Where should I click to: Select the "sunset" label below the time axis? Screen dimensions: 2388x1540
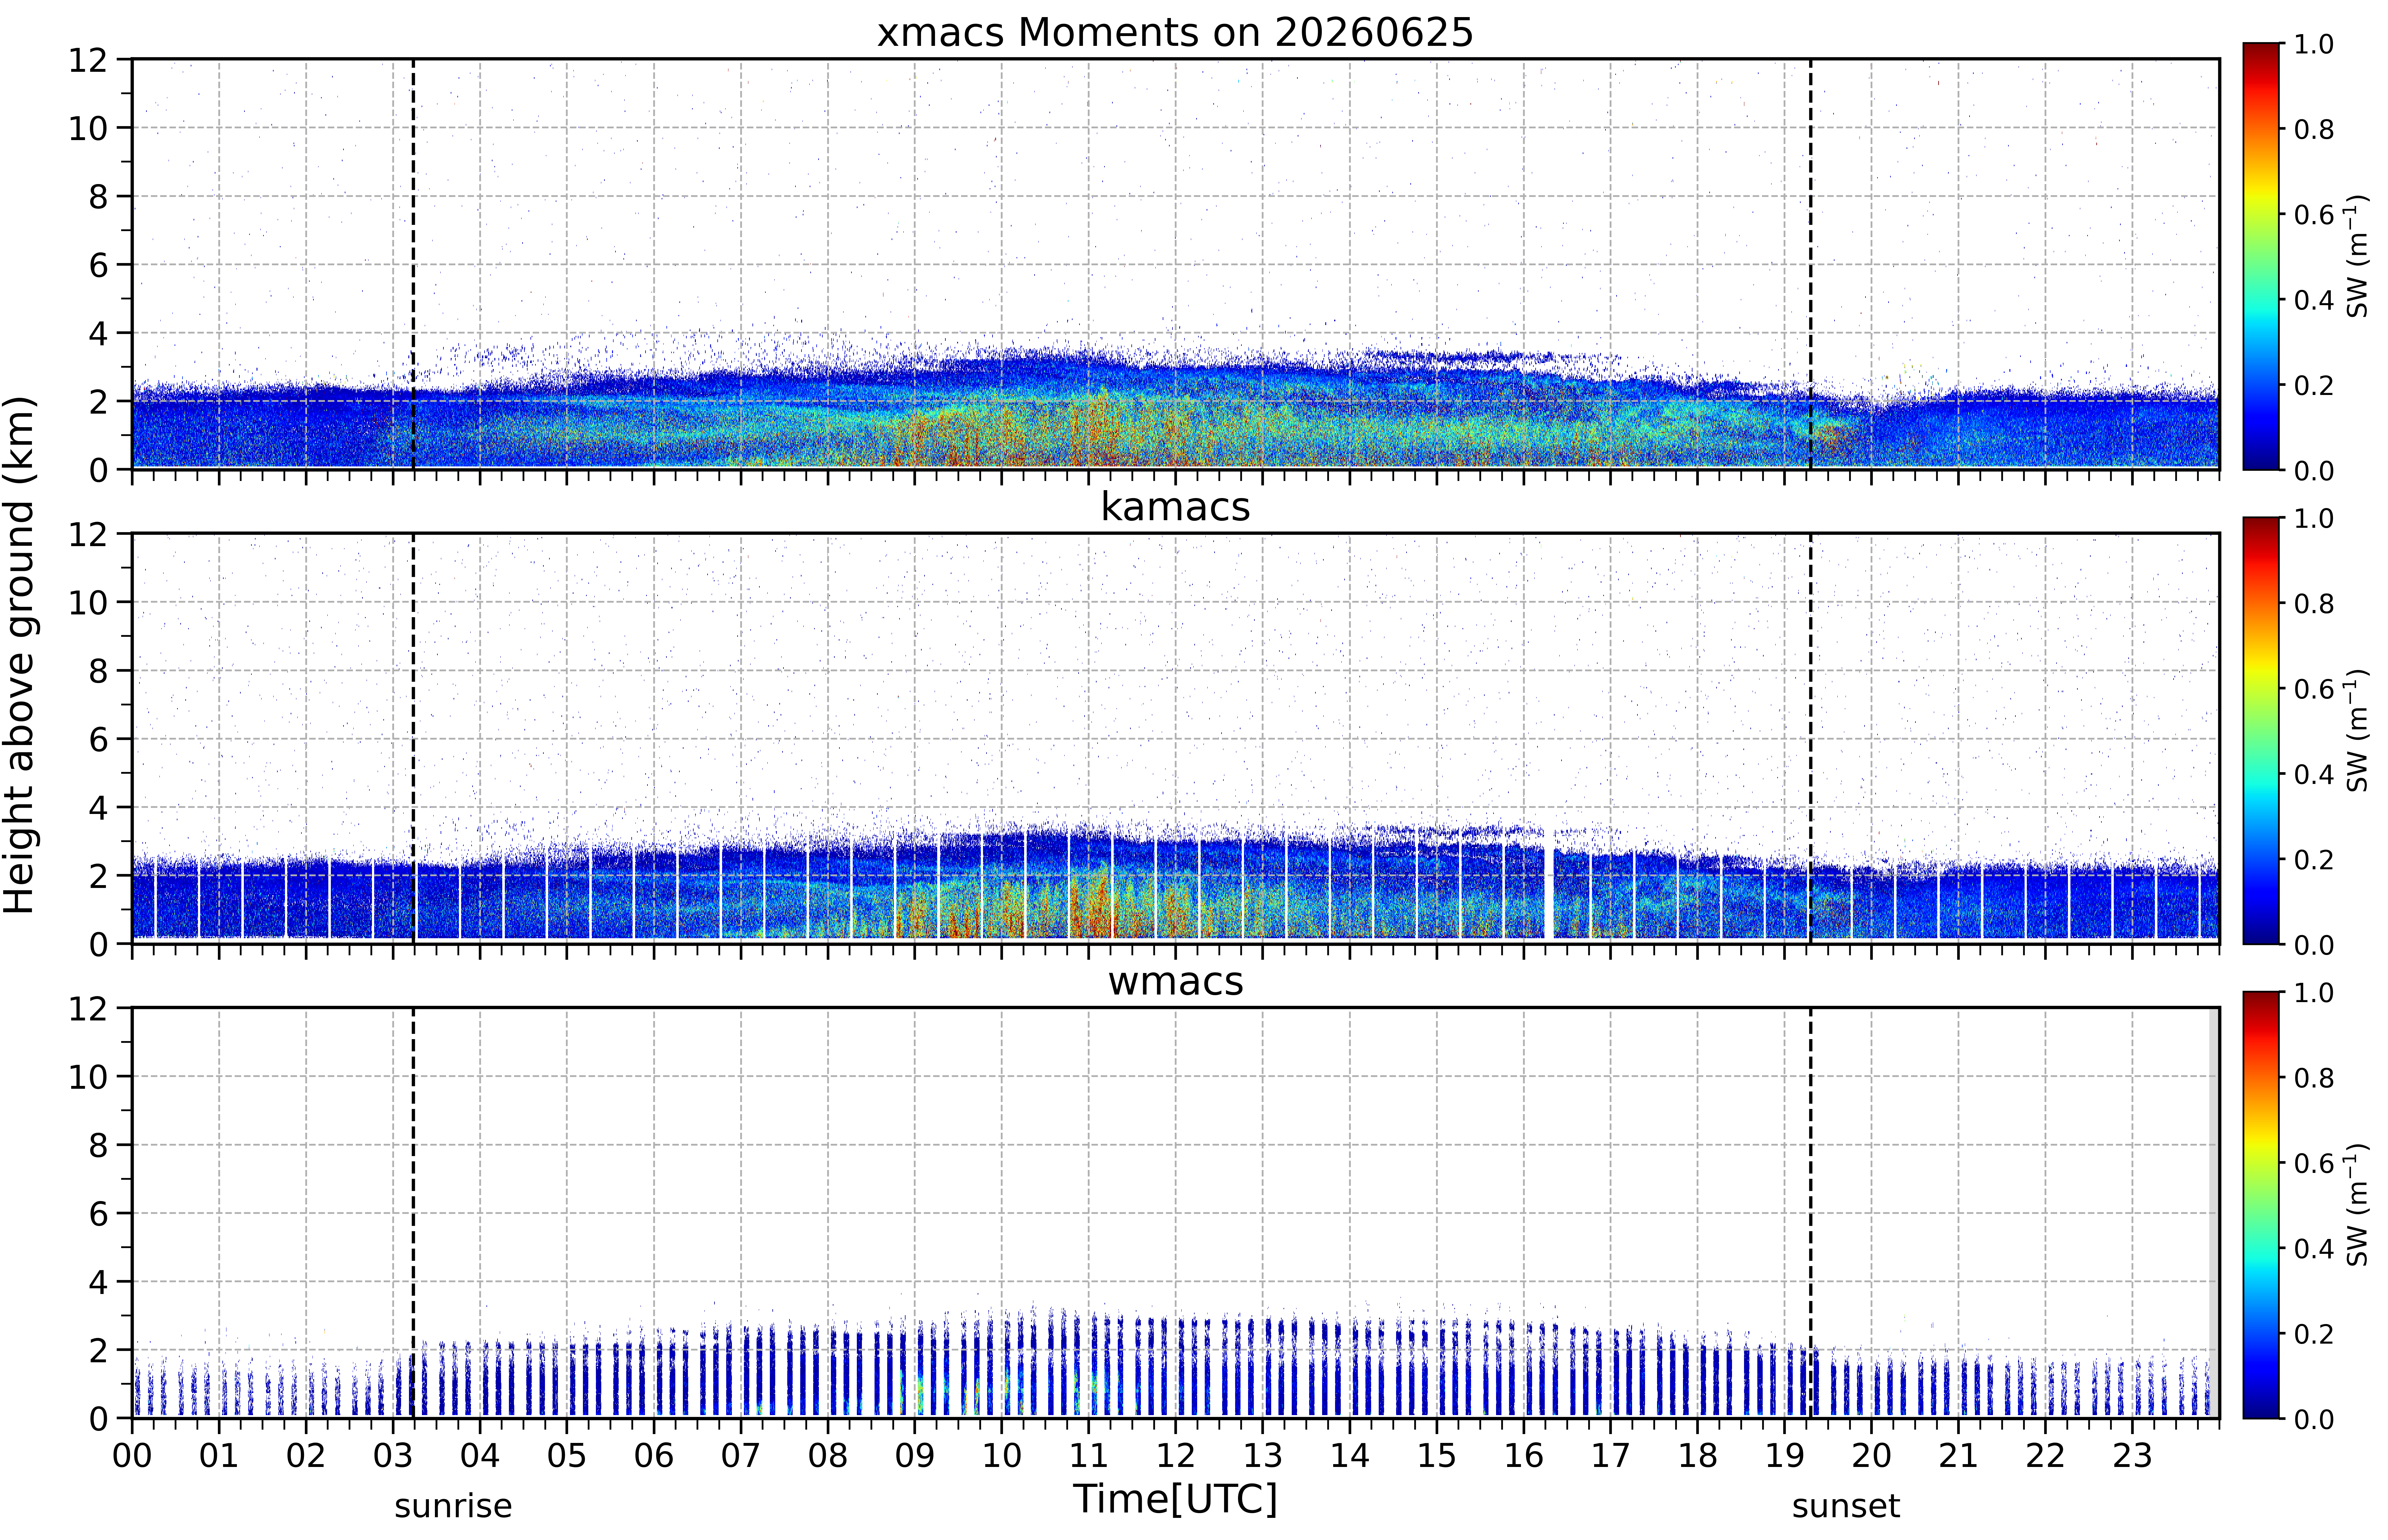point(1846,1506)
